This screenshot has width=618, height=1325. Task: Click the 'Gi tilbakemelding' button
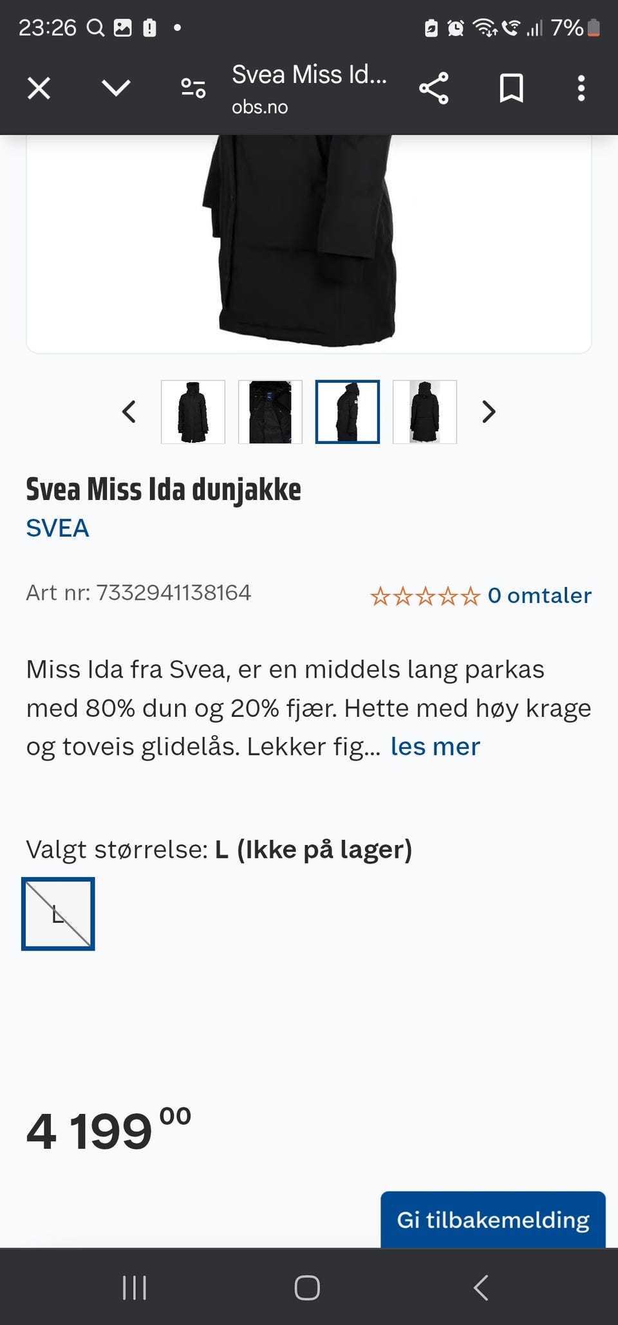(x=493, y=1219)
